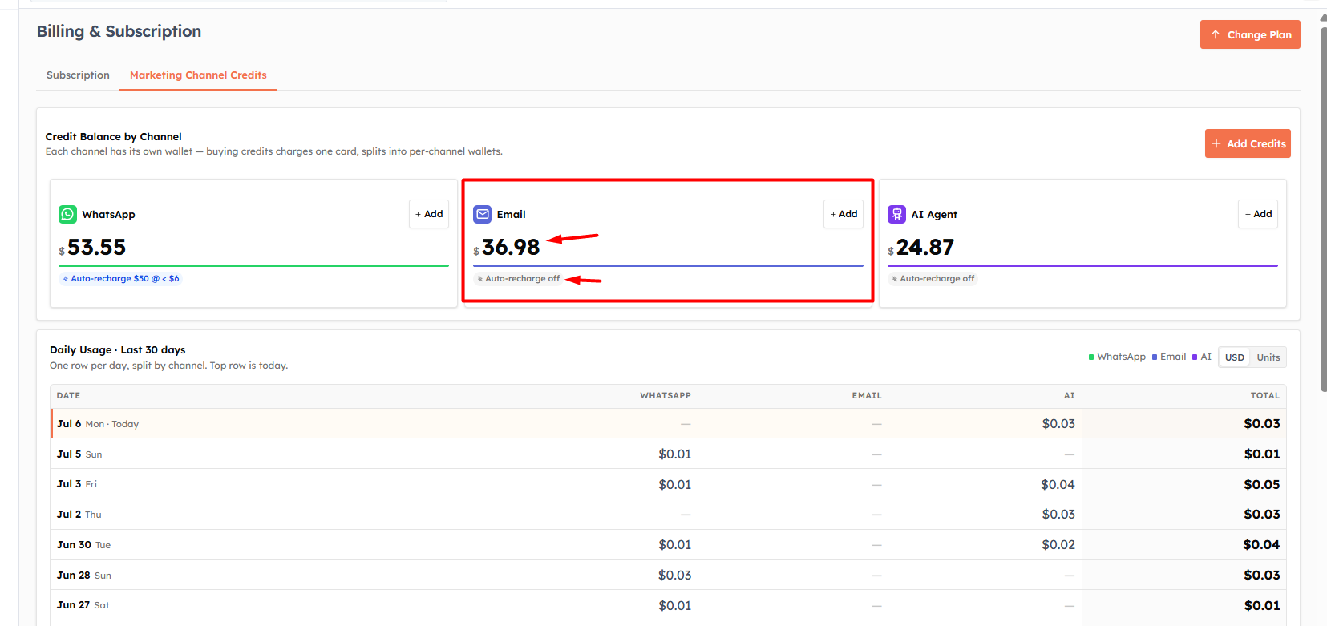Click the AI Agent robot icon
Image resolution: width=1327 pixels, height=626 pixels.
pos(896,214)
